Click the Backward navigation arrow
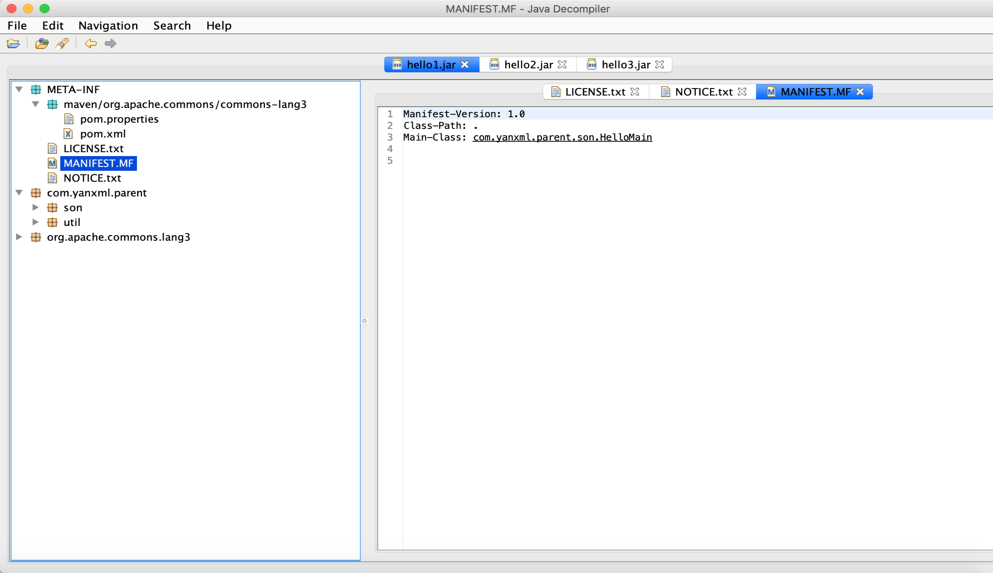Screen dimensions: 993x573 coord(90,43)
